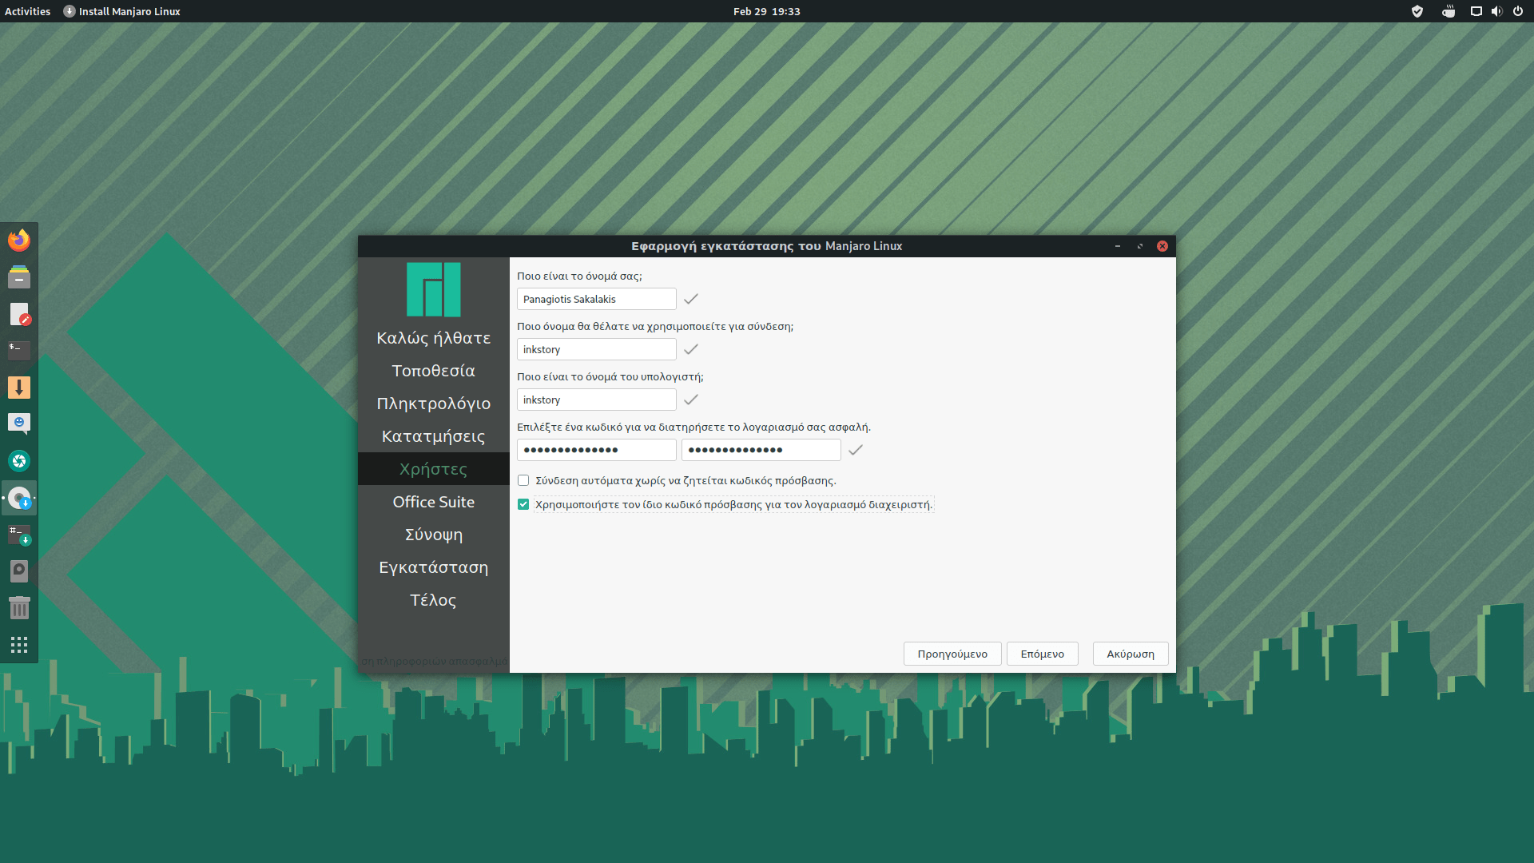The image size is (1534, 863).
Task: Show applications grid in the dock
Action: click(19, 645)
